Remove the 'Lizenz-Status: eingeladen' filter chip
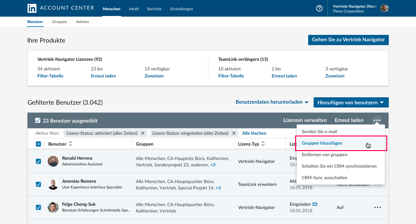Image resolution: width=416 pixels, height=224 pixels. tap(234, 133)
